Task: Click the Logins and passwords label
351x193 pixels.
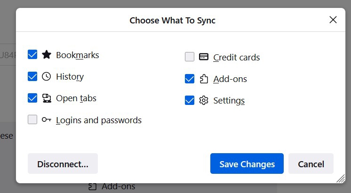Action: pyautogui.click(x=99, y=120)
